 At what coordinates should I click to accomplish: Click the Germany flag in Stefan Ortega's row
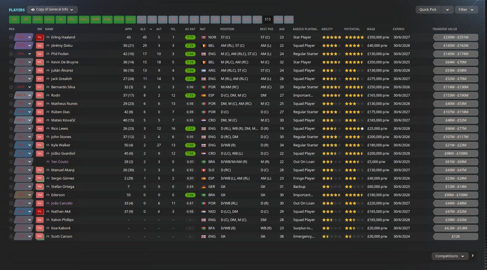(x=203, y=187)
